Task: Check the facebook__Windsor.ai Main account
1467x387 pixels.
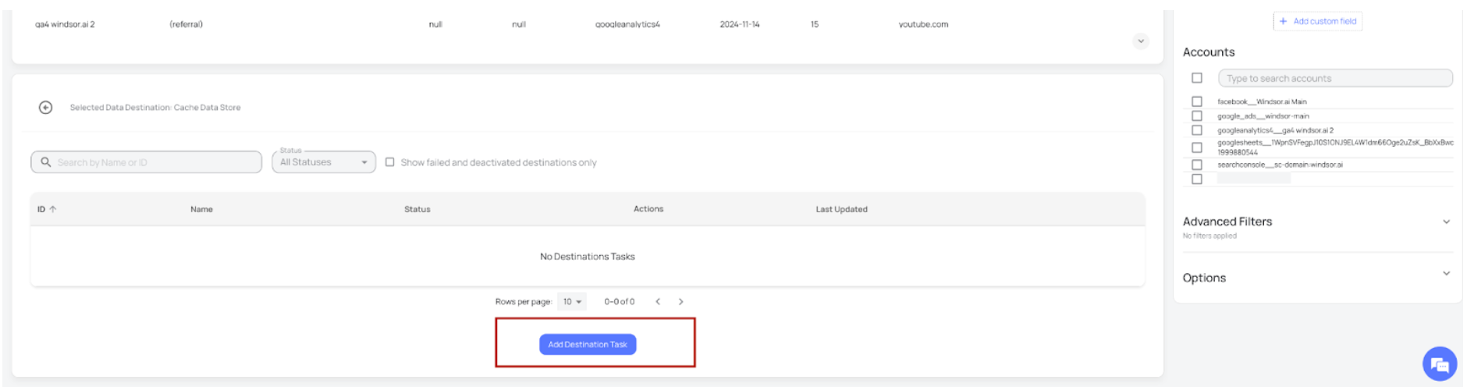Action: [x=1196, y=101]
